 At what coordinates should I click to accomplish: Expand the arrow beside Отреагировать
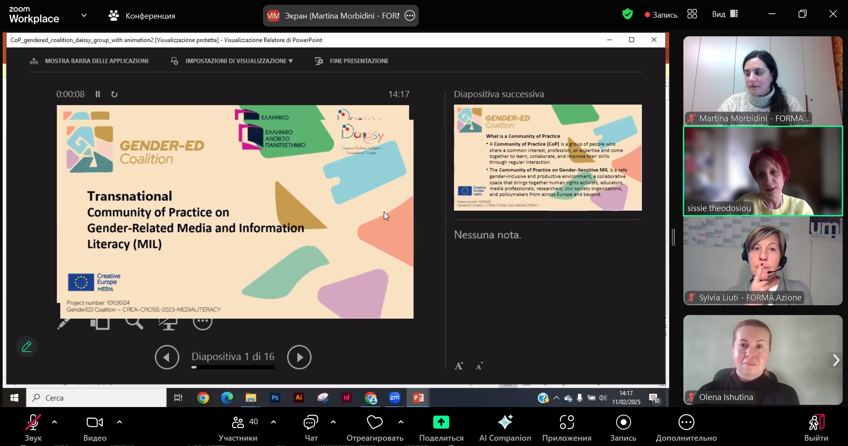401,422
